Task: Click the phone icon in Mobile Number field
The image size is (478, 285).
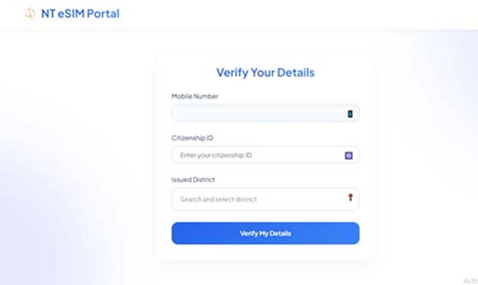Action: (x=350, y=114)
